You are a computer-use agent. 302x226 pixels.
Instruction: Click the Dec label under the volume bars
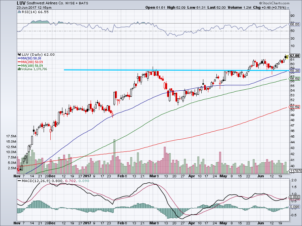click(52, 176)
